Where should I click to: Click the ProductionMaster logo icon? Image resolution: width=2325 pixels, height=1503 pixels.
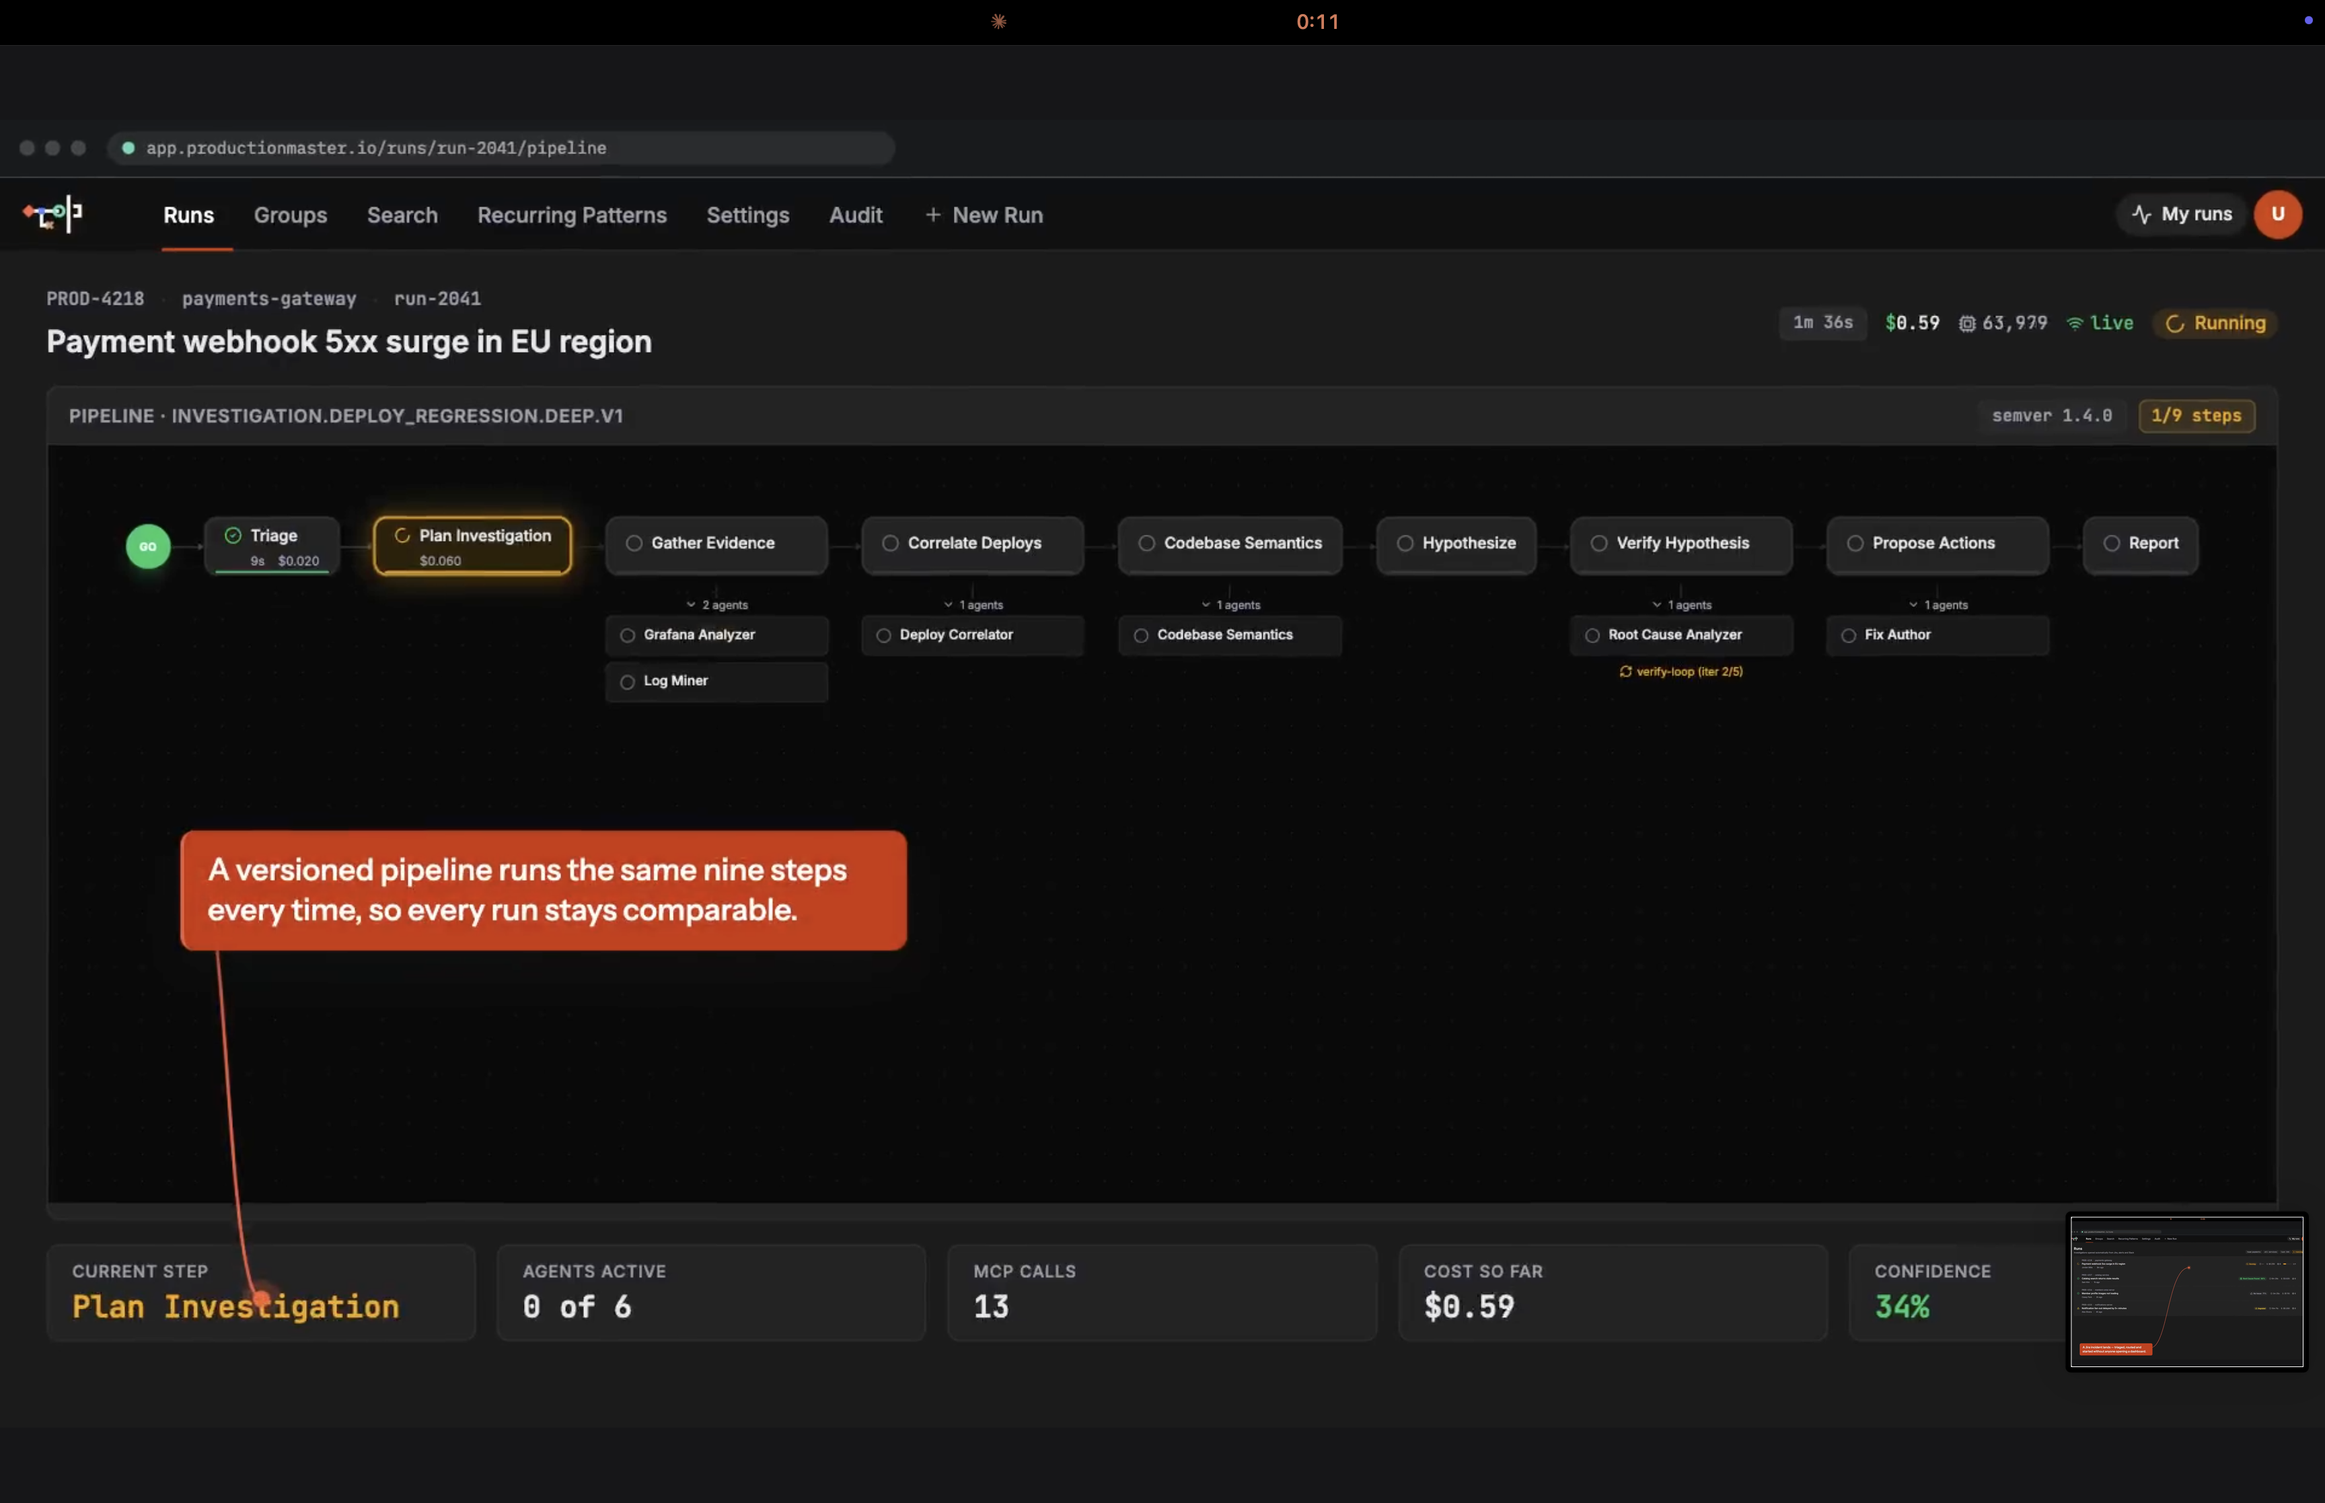tap(52, 214)
